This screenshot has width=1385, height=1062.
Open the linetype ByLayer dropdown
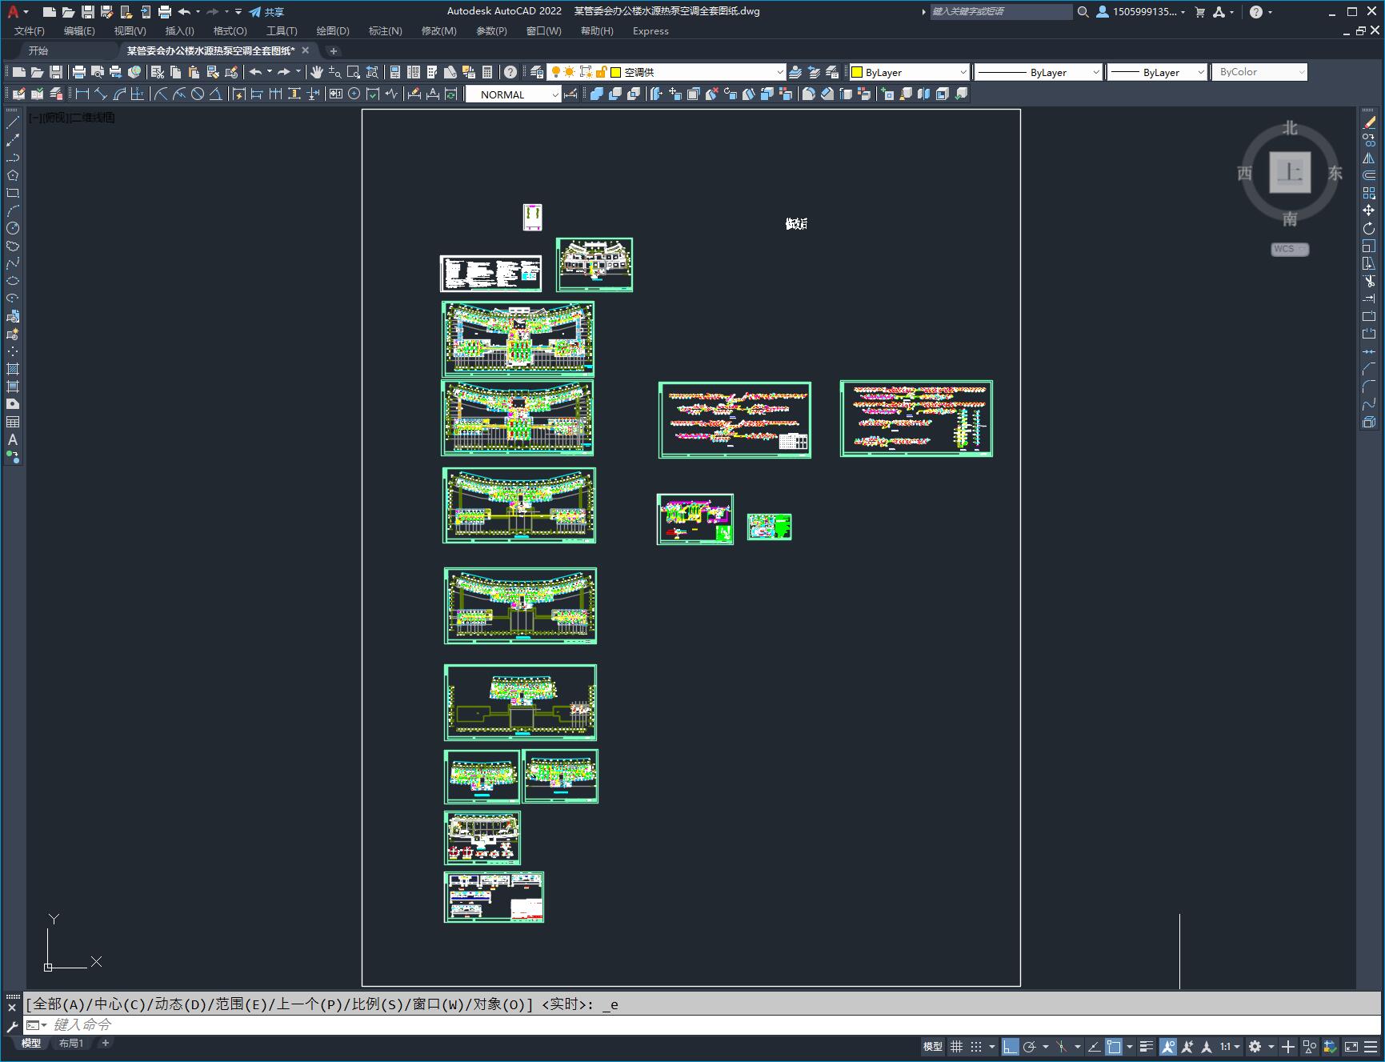pyautogui.click(x=1039, y=72)
